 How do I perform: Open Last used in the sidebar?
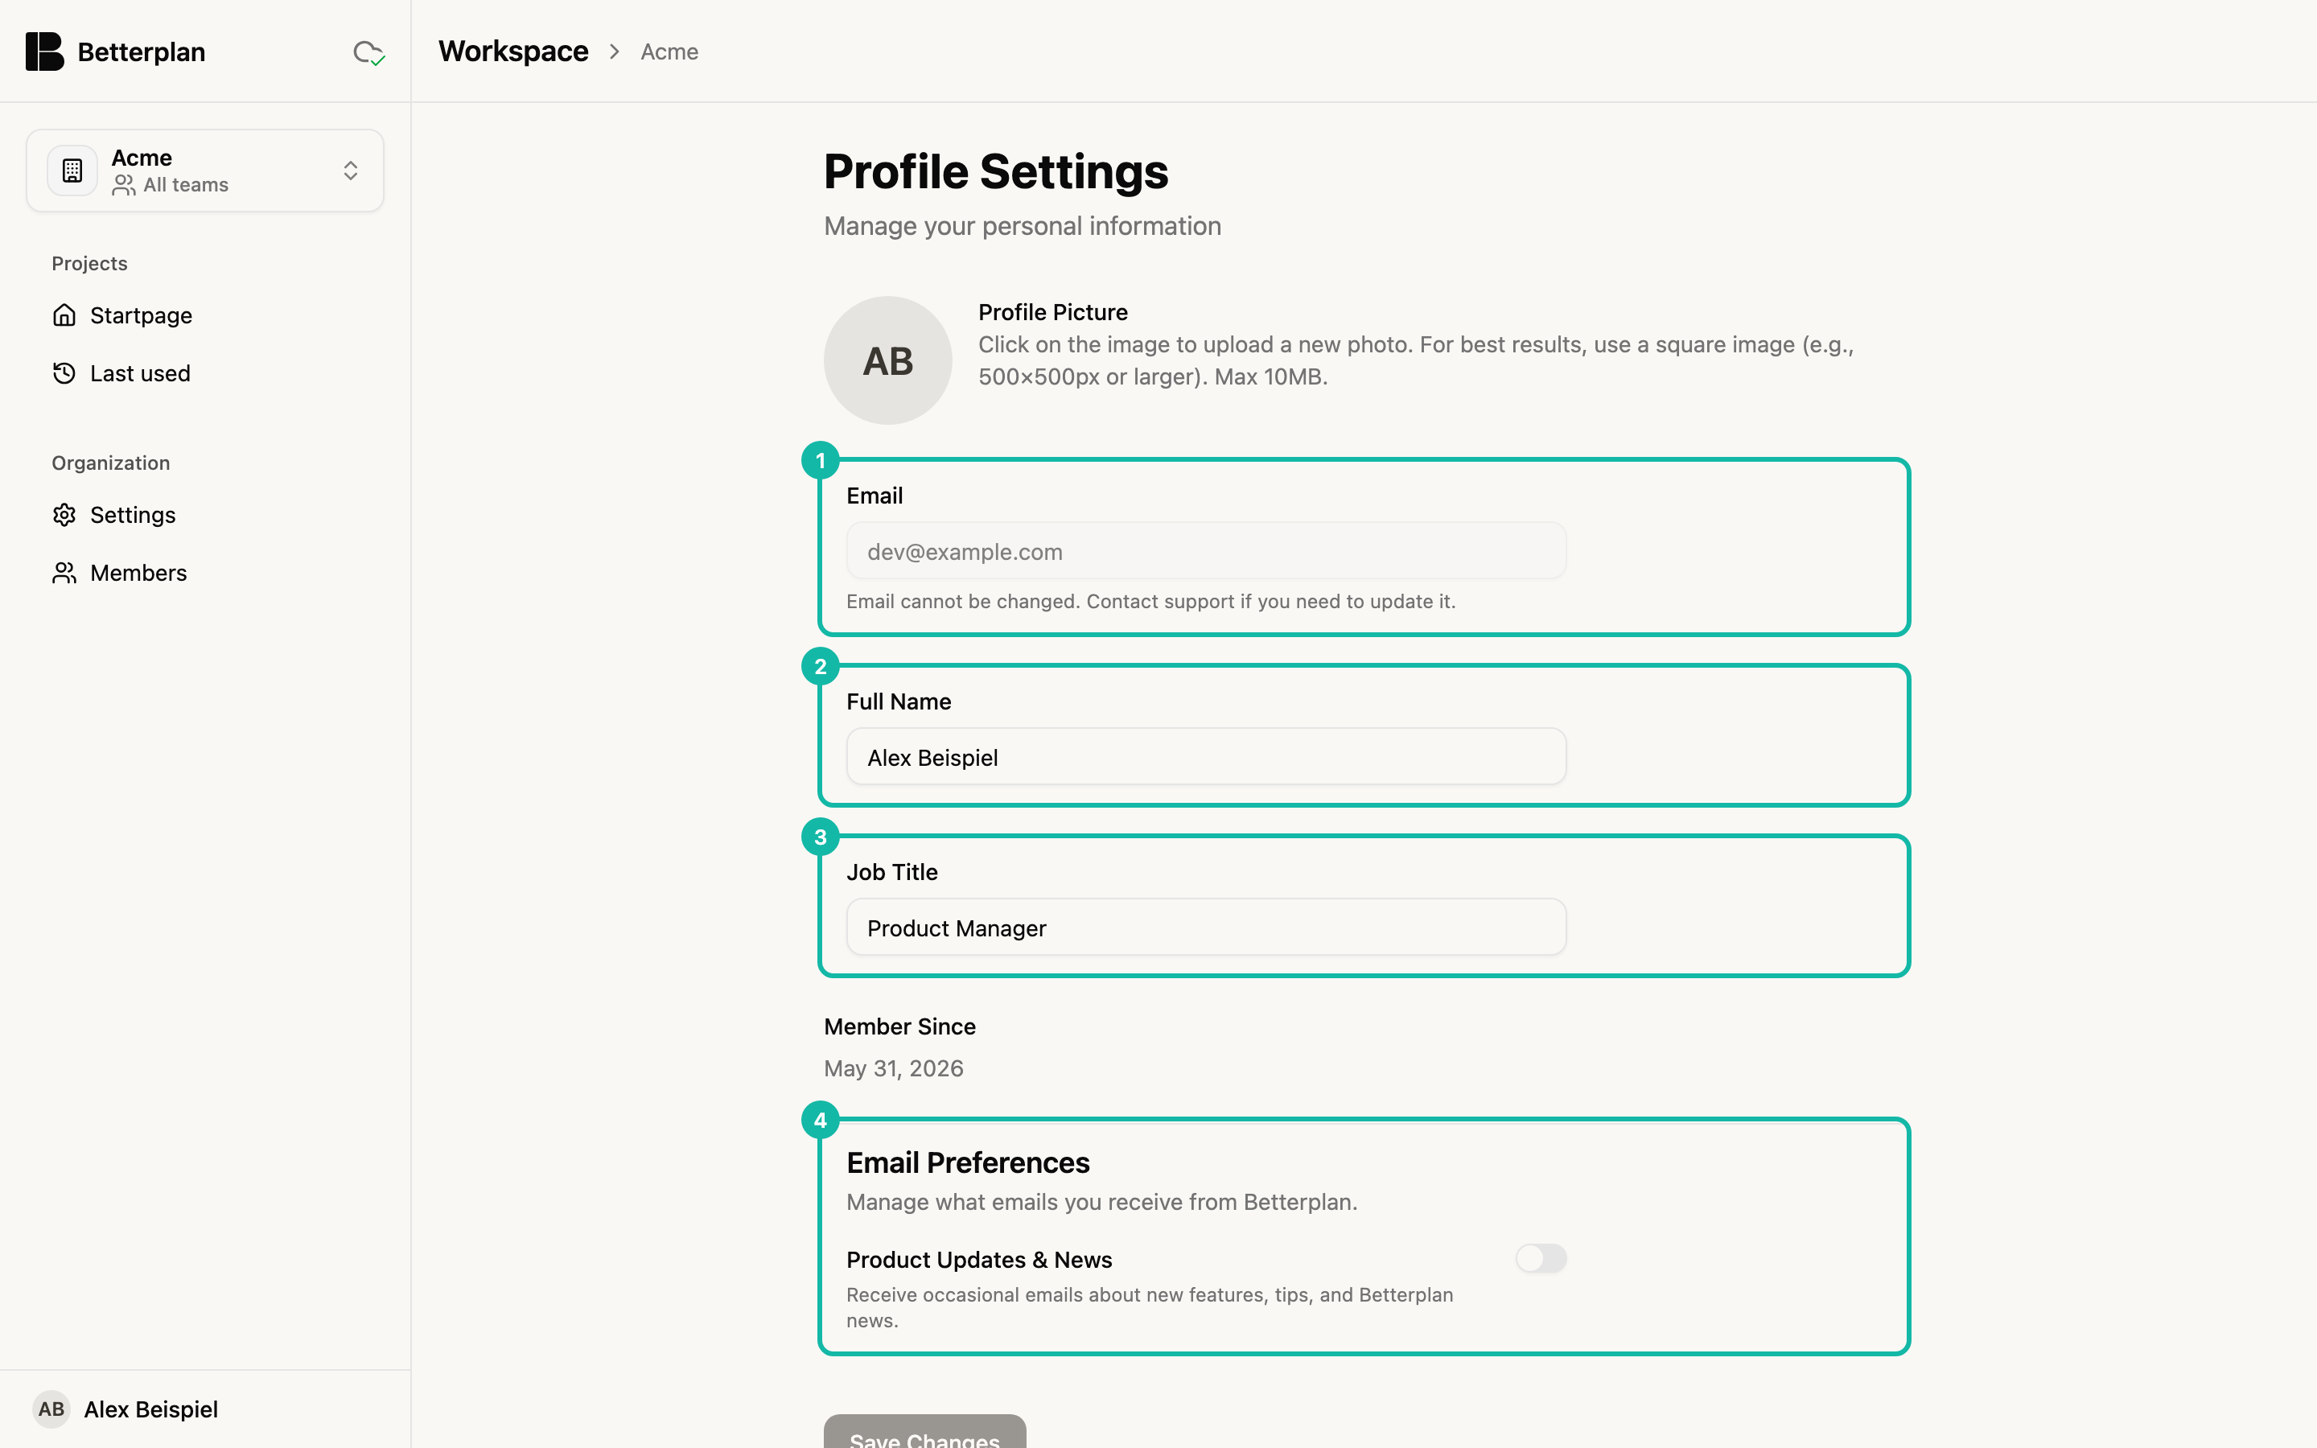point(205,373)
